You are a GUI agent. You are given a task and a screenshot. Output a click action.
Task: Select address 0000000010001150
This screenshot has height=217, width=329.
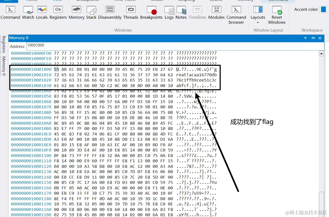point(31,183)
